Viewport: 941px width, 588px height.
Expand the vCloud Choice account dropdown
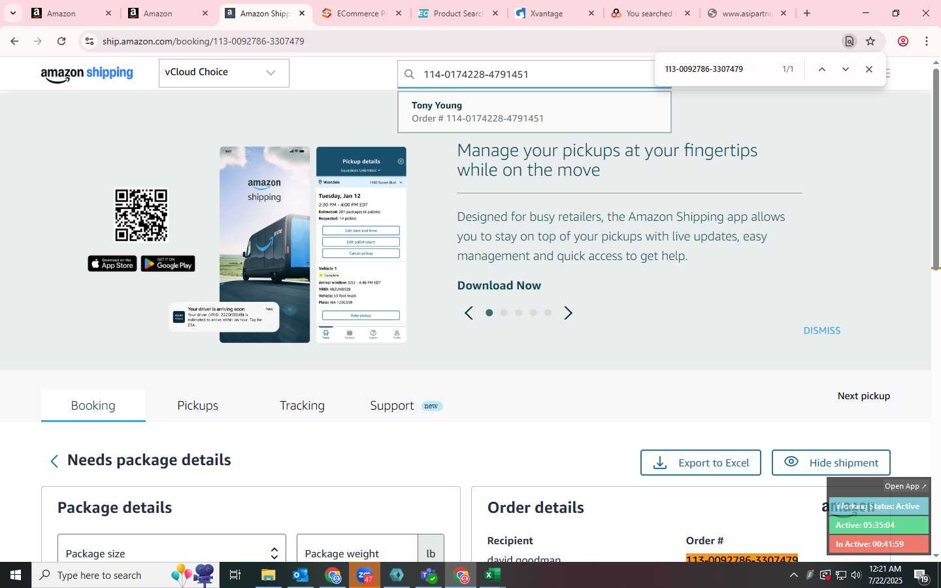(x=223, y=73)
